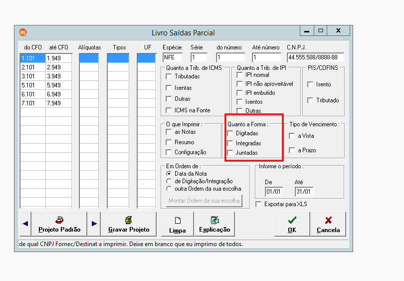Screen dimensions: 404x281
Task: Save with the Gravar Projeto button
Action: click(129, 224)
